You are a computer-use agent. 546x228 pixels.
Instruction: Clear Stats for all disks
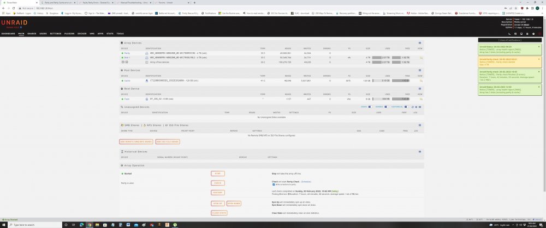(x=219, y=213)
